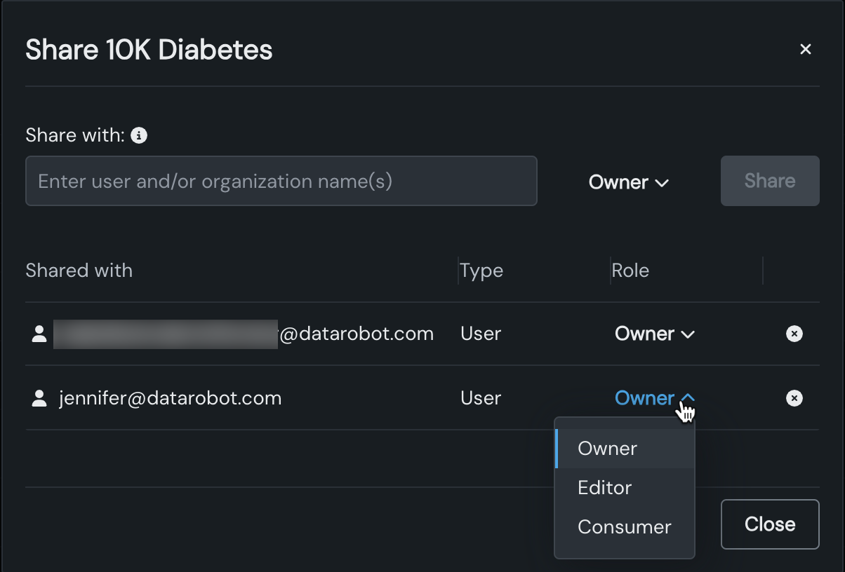Click the info icon beside Share with
The image size is (845, 572).
pyautogui.click(x=139, y=135)
